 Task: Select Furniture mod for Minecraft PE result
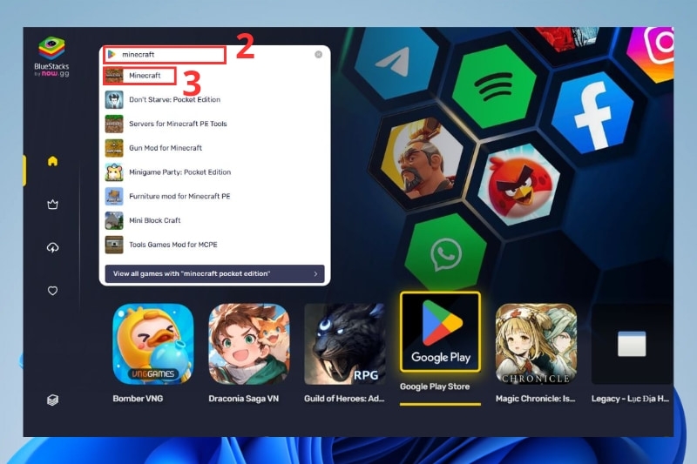pos(214,196)
